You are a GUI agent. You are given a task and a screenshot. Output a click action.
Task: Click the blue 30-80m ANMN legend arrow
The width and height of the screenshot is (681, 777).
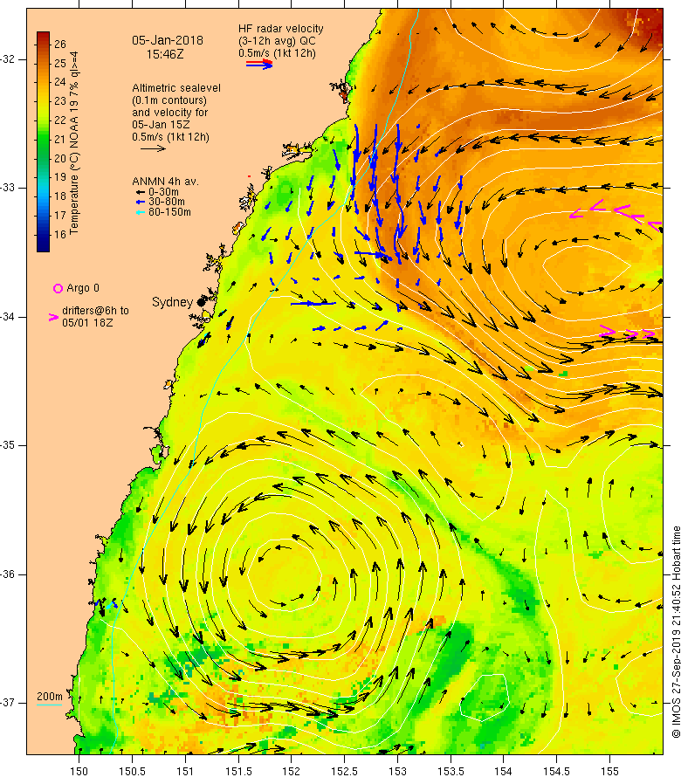coord(141,203)
